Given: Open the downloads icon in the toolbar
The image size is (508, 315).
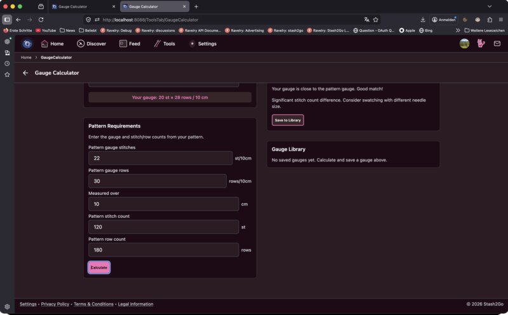Looking at the screenshot, I should point(423,20).
